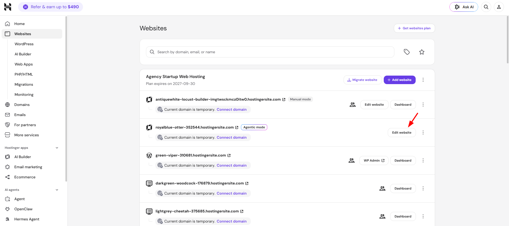Open Dashboard for darkgreen-woodcock site
The height and width of the screenshot is (226, 509).
[x=403, y=188]
